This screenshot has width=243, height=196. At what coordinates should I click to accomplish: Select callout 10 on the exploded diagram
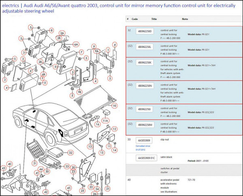coord(115,106)
